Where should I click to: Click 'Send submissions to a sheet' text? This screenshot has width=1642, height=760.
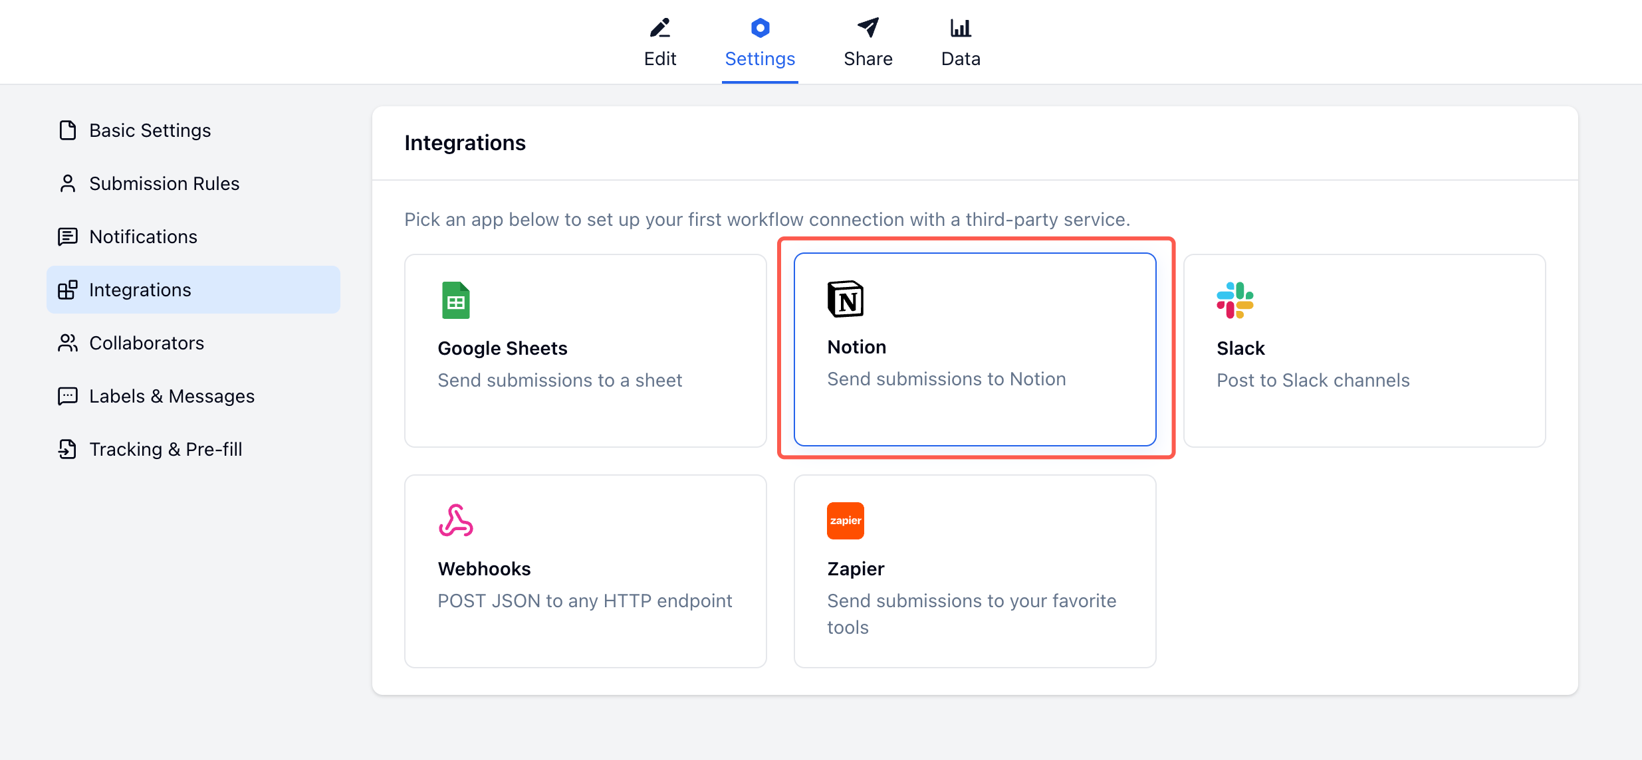tap(560, 380)
